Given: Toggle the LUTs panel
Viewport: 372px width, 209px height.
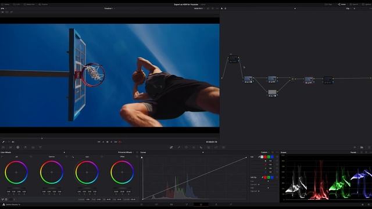Looking at the screenshot, I should (x=16, y=4).
